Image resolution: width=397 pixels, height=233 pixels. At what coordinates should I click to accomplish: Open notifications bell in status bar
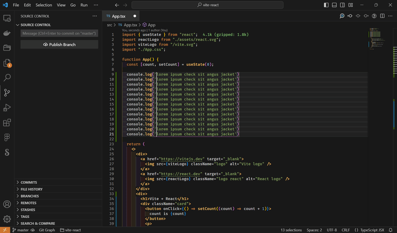(x=391, y=230)
